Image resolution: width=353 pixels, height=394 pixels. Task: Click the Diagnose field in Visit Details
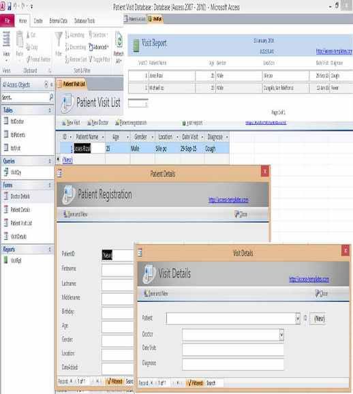coord(233,365)
